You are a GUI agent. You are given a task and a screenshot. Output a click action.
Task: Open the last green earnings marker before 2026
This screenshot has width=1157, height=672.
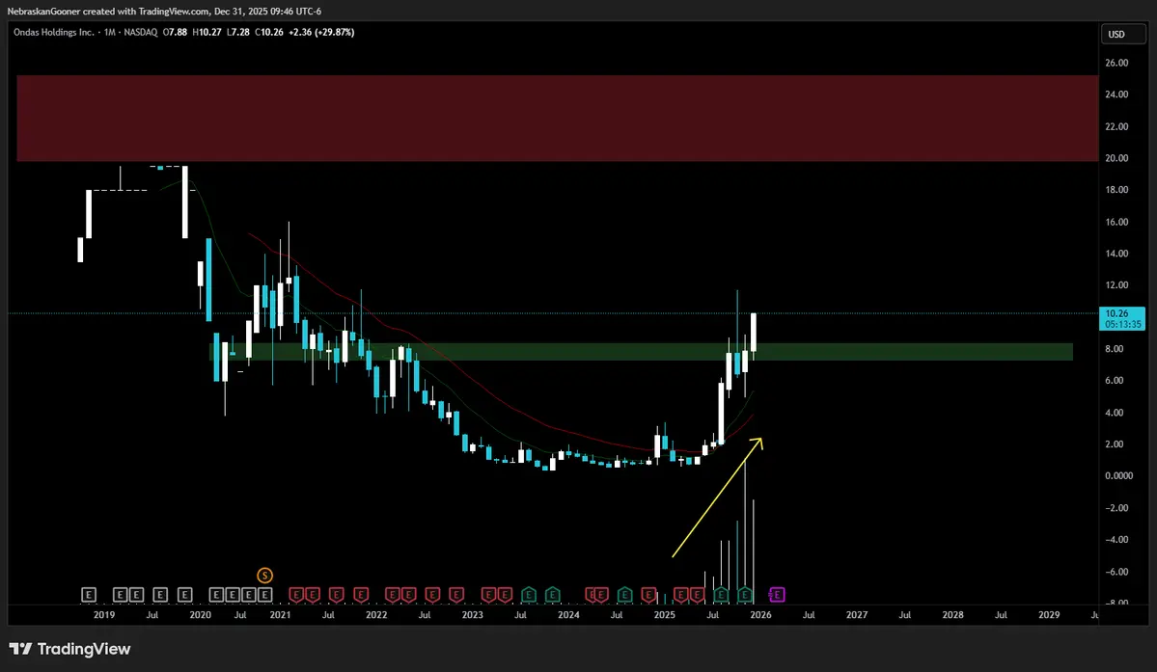(745, 595)
